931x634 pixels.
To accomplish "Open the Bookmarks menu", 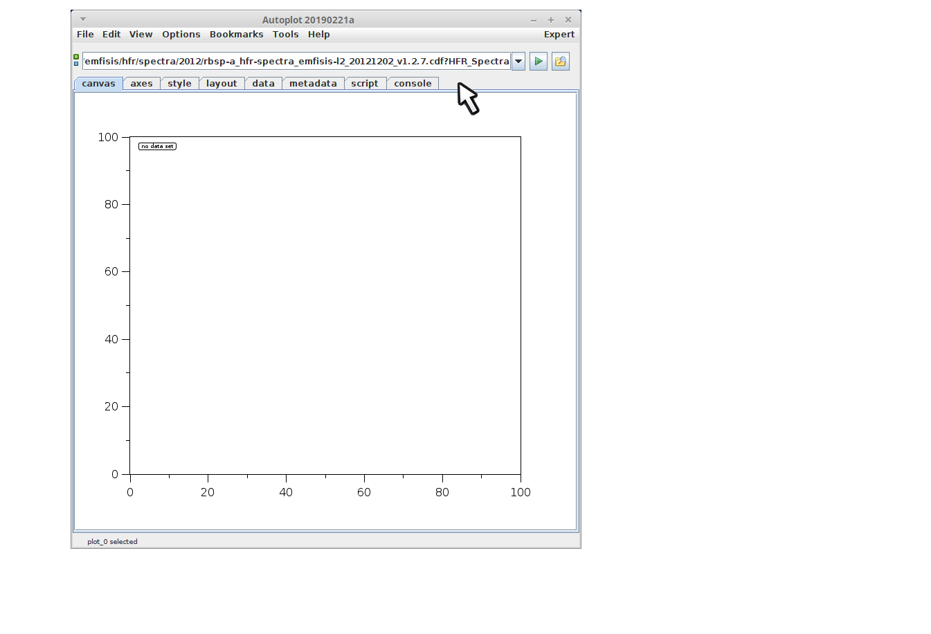I will 236,35.
